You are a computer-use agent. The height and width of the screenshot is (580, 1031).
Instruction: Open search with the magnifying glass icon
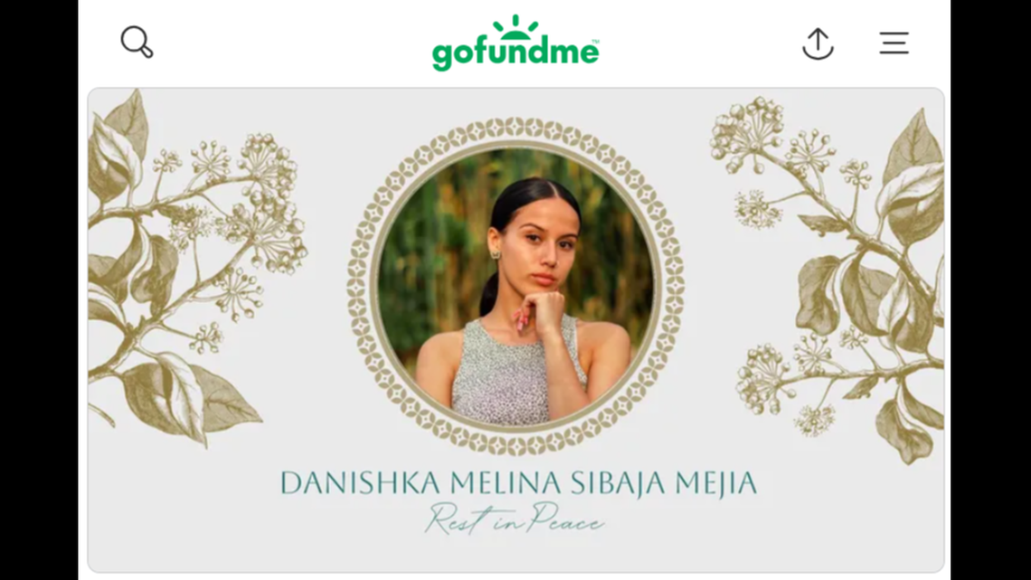137,43
